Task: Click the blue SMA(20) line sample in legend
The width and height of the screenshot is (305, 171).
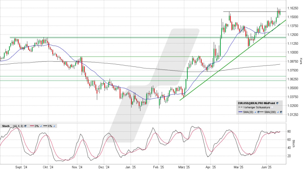Action: tap(241, 112)
